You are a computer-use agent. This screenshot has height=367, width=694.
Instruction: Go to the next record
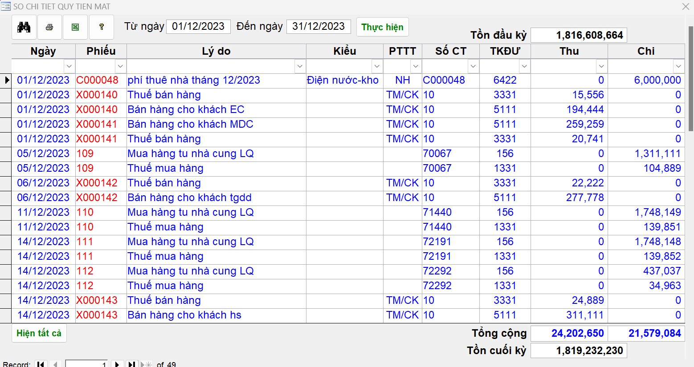point(117,364)
